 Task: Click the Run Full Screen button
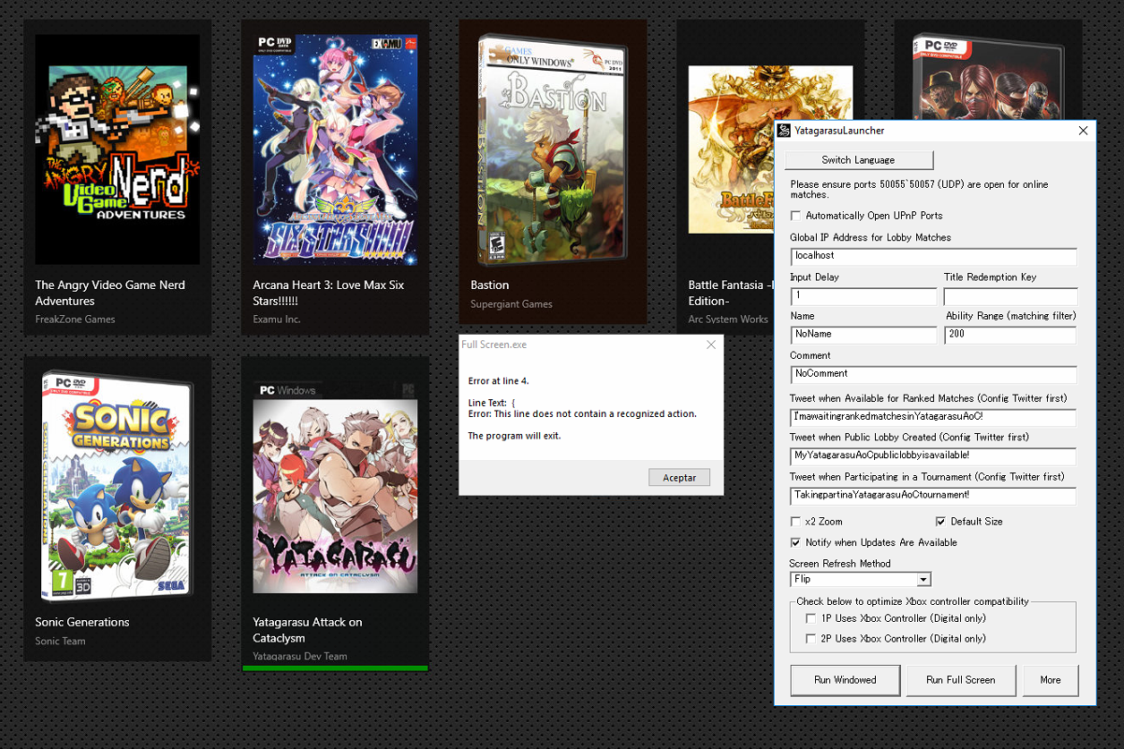[961, 680]
